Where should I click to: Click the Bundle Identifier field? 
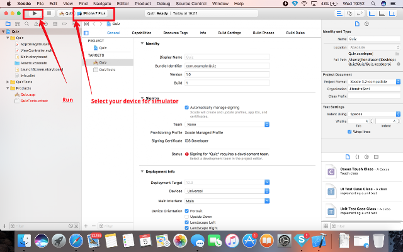tap(227, 66)
